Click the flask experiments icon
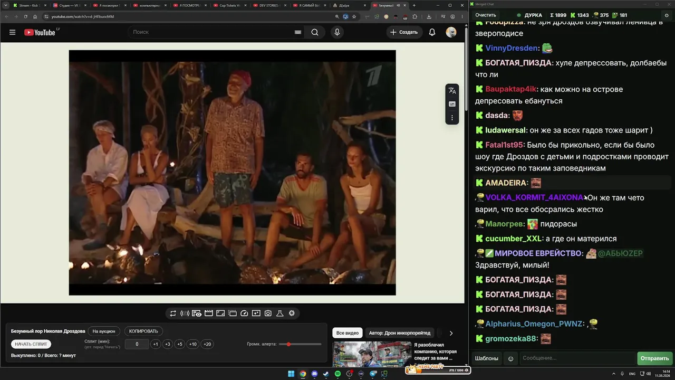The height and width of the screenshot is (380, 675). pyautogui.click(x=280, y=313)
